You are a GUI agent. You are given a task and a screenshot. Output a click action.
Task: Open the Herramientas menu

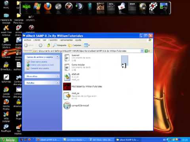pyautogui.click(x=66, y=40)
